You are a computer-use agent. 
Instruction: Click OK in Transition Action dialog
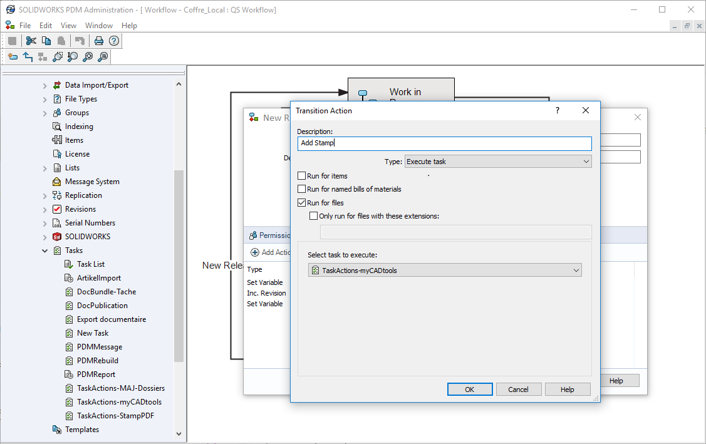[470, 390]
